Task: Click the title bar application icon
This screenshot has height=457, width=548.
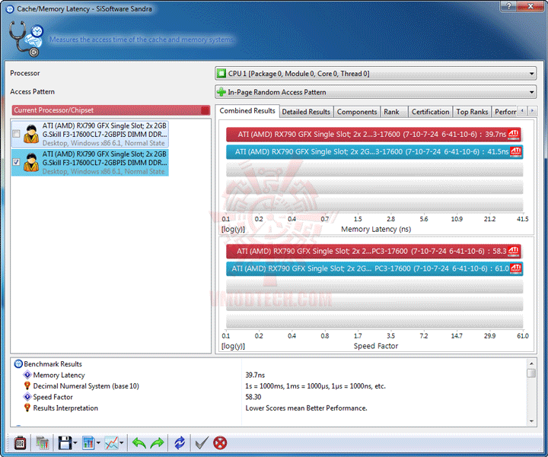Action: pos(10,9)
